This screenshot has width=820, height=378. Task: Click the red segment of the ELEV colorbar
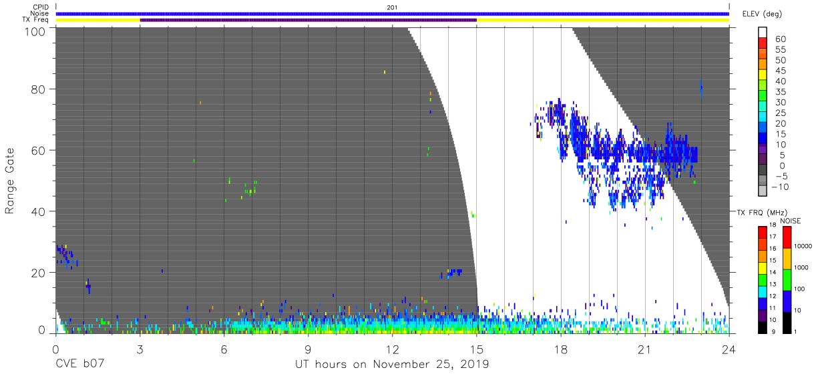764,44
